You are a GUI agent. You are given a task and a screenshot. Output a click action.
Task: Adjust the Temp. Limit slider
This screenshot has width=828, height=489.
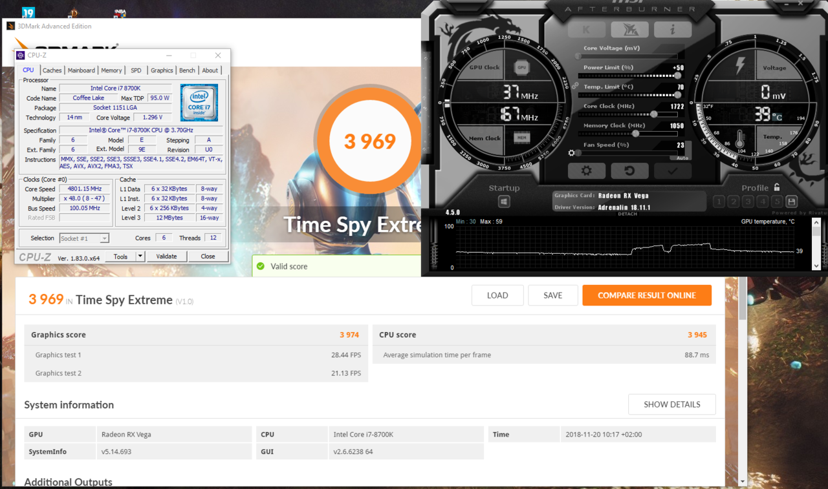[628, 95]
